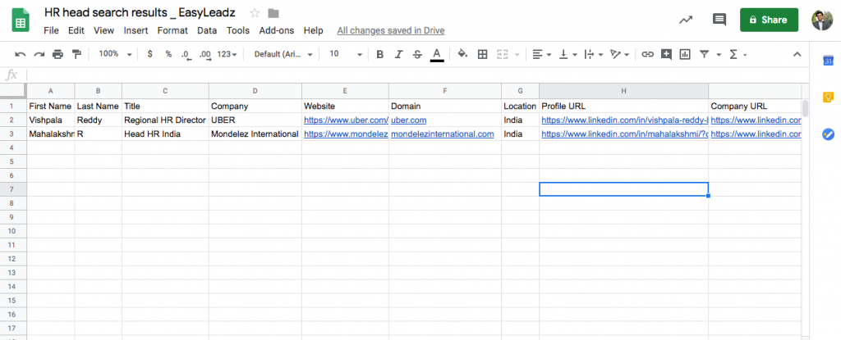Decrease decimal places
Screen dimensions: 841x340
[x=186, y=55]
